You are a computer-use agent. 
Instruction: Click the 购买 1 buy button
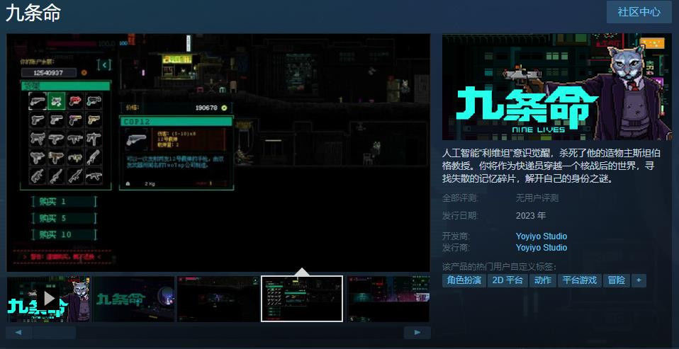[64, 202]
